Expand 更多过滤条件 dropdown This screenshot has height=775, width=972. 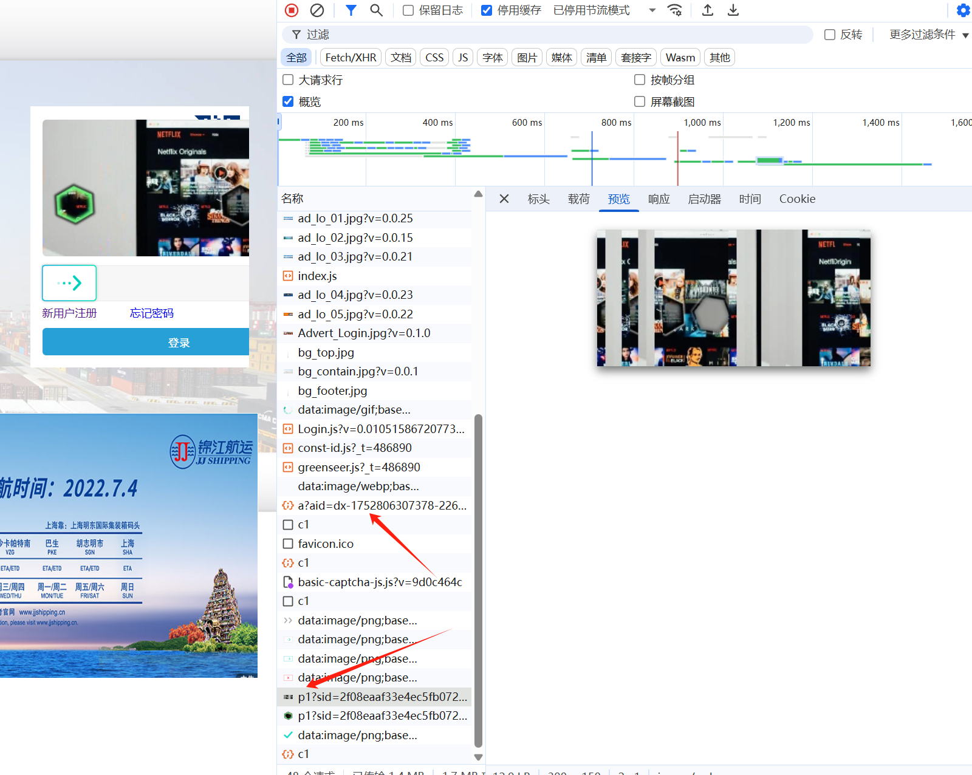pos(928,35)
